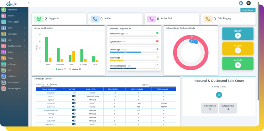Expand the Lists submenu chevron
The height and width of the screenshot is (131, 264).
click(x=25, y=40)
